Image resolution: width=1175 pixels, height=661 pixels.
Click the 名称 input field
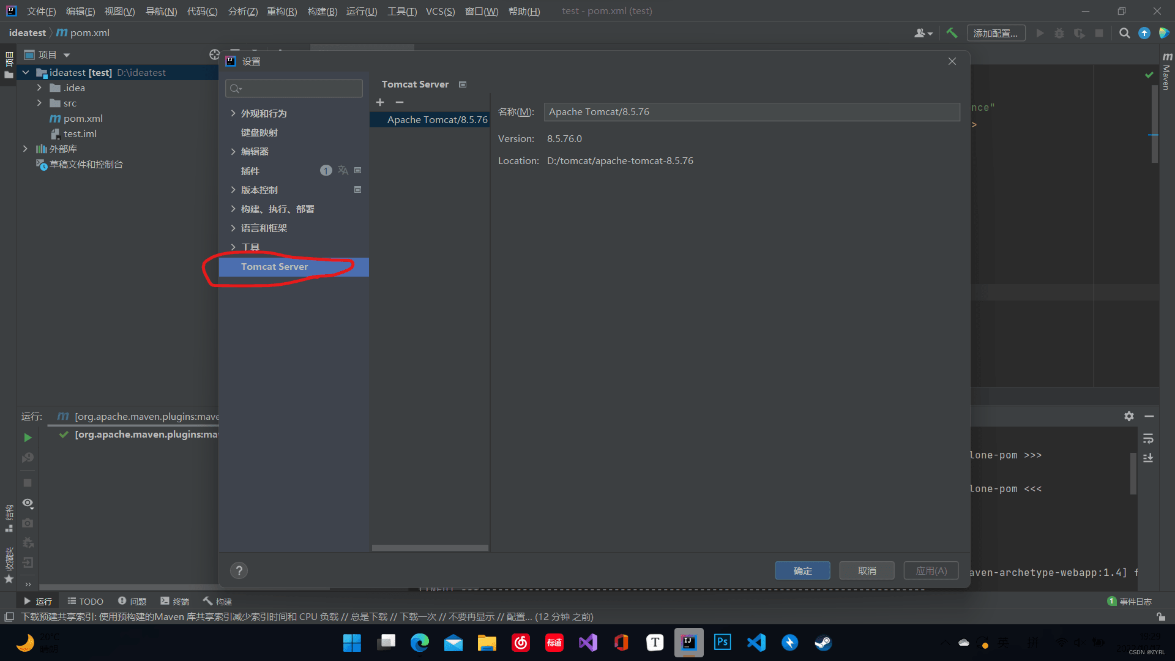pos(751,112)
